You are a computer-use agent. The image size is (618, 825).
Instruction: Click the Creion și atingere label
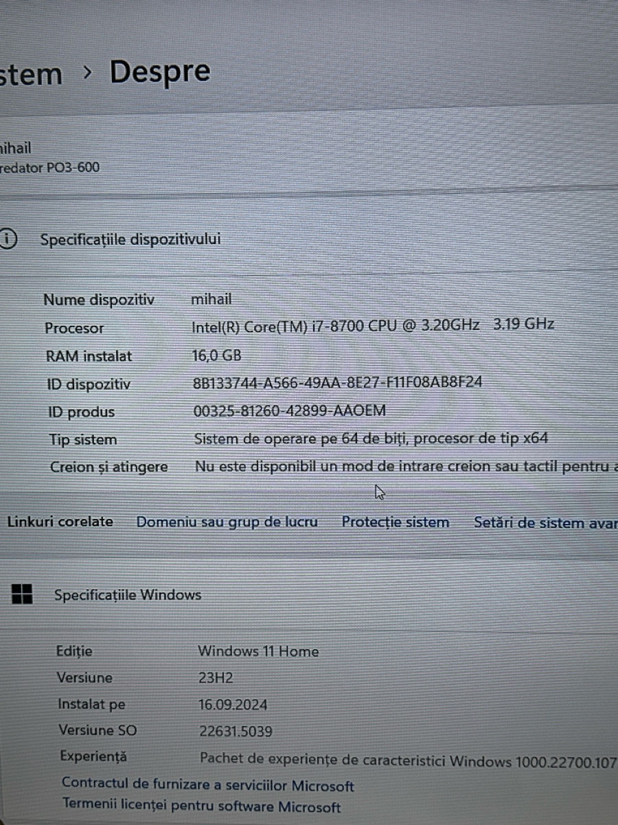(x=109, y=467)
